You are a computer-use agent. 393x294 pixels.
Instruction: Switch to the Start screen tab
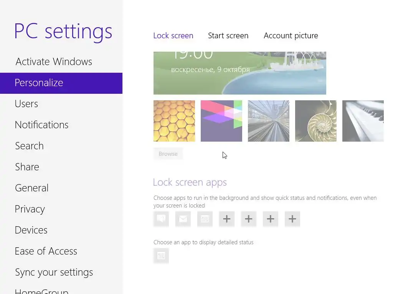coord(228,36)
